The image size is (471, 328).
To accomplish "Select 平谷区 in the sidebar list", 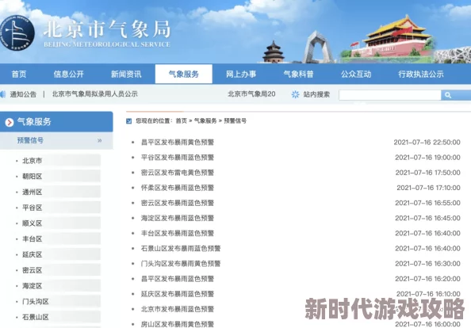I will point(33,208).
